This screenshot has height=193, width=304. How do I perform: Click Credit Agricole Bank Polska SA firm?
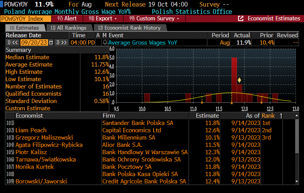tap(144, 181)
